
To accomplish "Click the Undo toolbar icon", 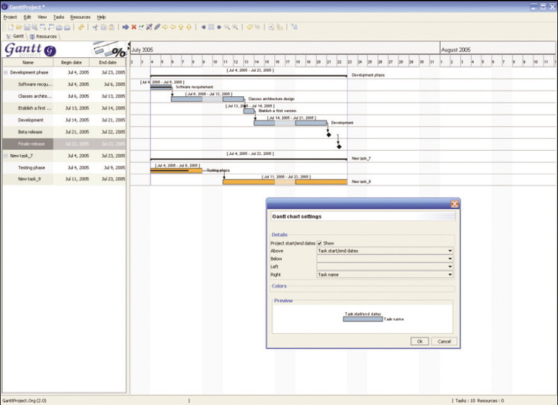I will pyautogui.click(x=250, y=27).
